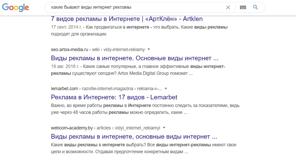Open 'Виды рекламы в интернете. Основные' artox result
296x157 pixels.
click(134, 58)
